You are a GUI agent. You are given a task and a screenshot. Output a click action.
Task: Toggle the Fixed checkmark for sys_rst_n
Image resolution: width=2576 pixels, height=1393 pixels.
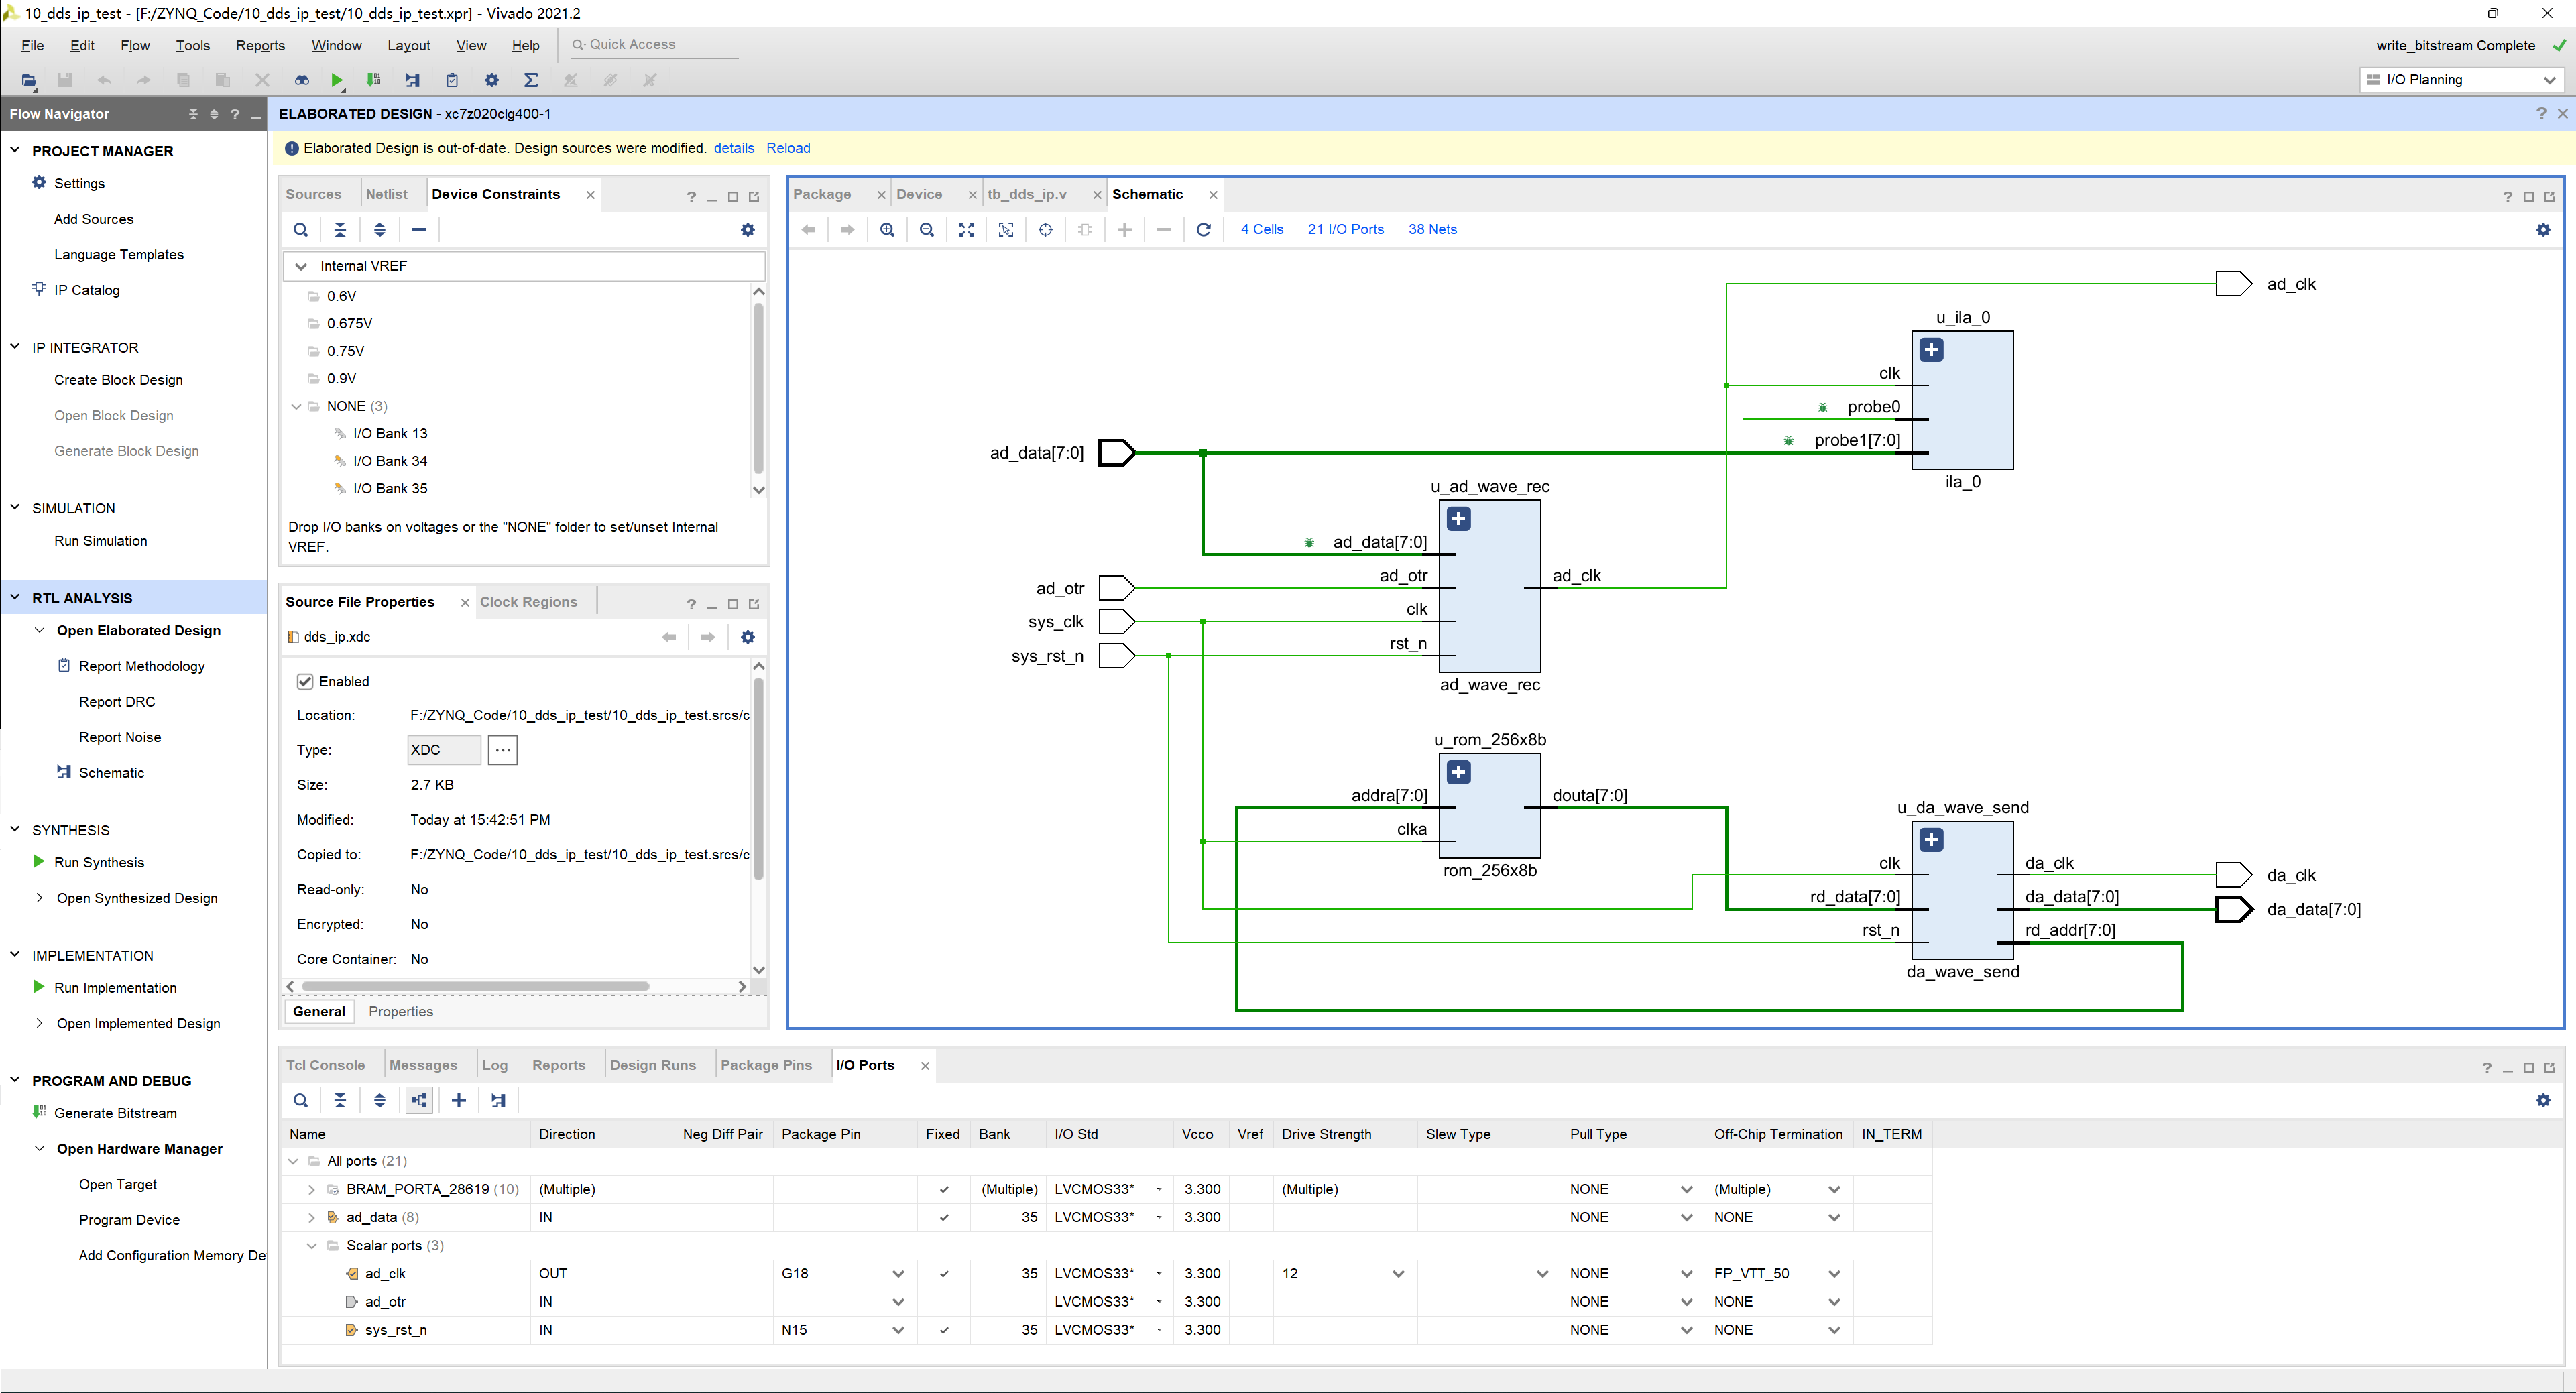pos(943,1330)
